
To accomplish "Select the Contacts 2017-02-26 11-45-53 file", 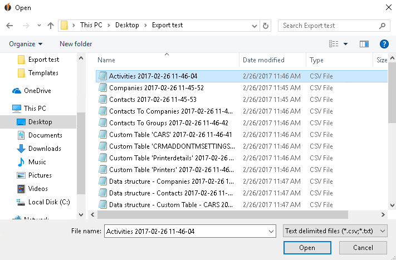I will coord(242,100).
